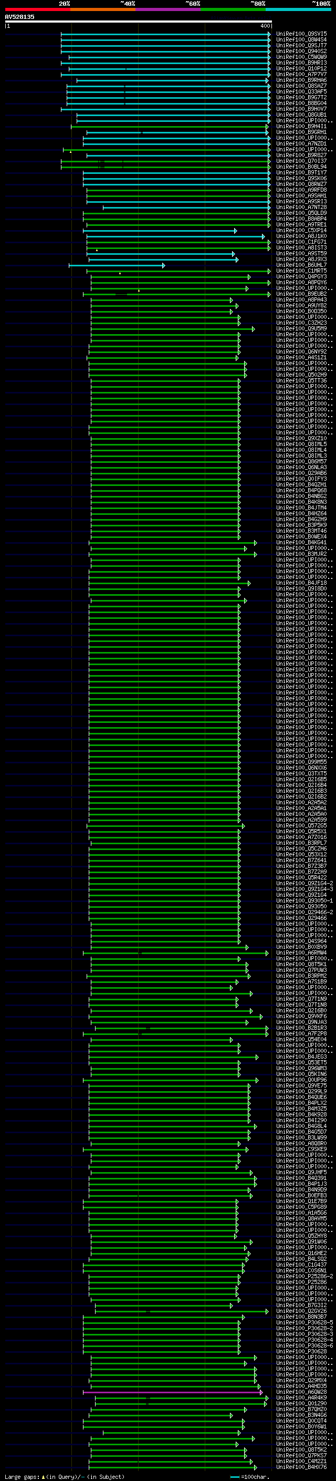Select hit label UniRef100_Q9VKF6
The image size is (336, 1481).
pyautogui.click(x=301, y=1017)
